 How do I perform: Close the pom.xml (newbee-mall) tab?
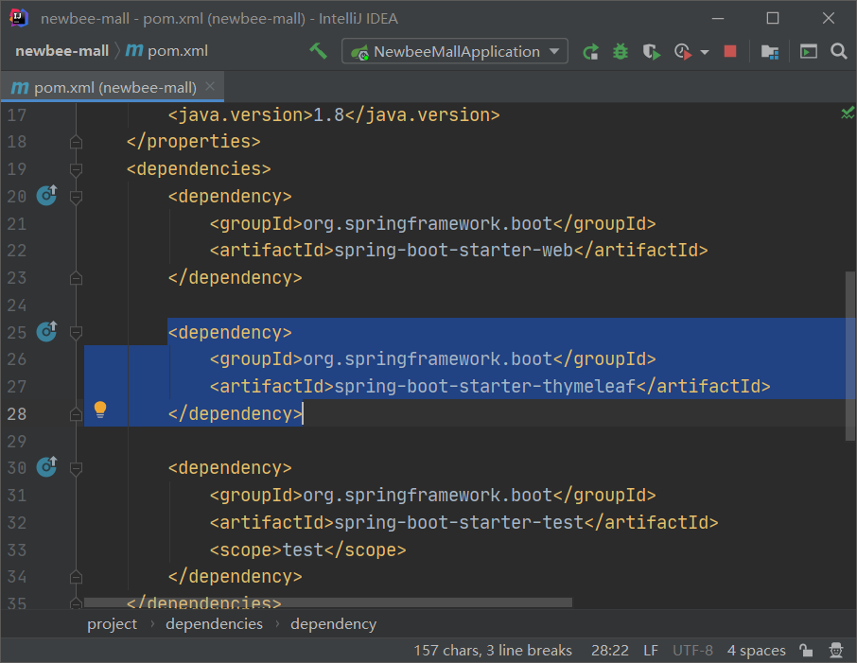[x=210, y=86]
